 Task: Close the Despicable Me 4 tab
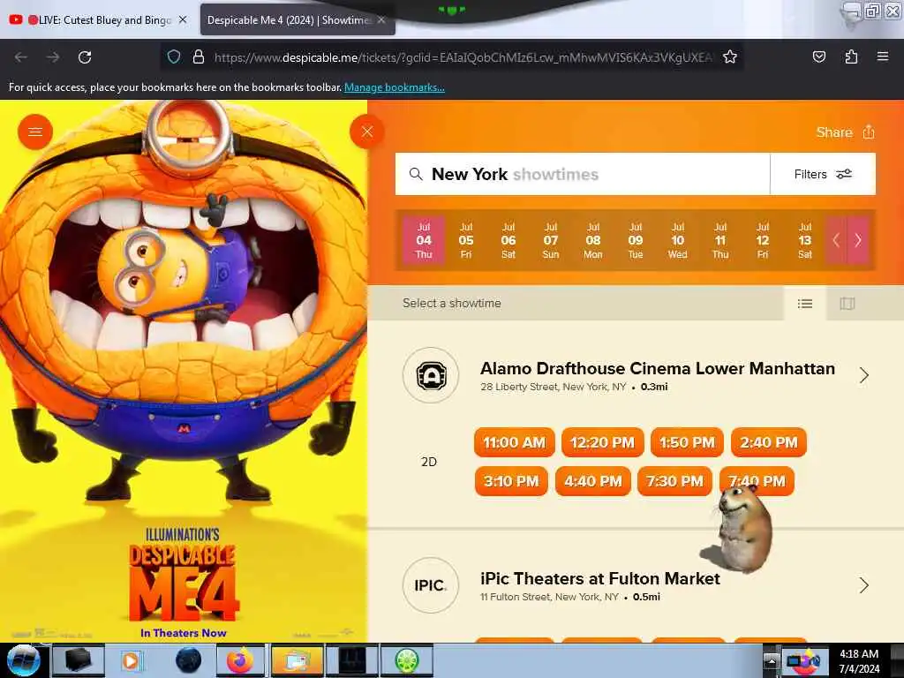[x=381, y=19]
